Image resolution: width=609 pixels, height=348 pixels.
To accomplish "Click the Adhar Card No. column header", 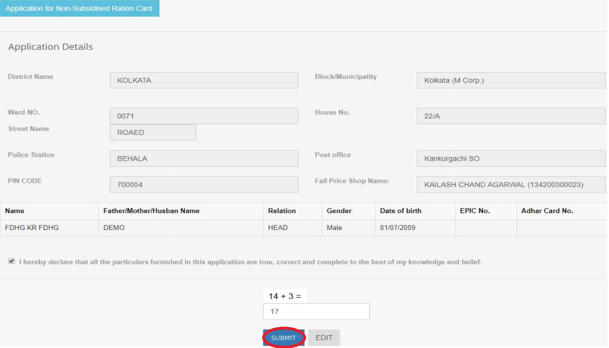I will tap(547, 211).
